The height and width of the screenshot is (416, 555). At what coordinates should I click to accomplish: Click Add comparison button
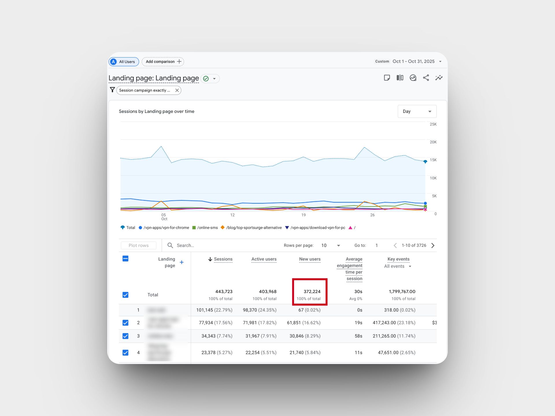(x=163, y=62)
